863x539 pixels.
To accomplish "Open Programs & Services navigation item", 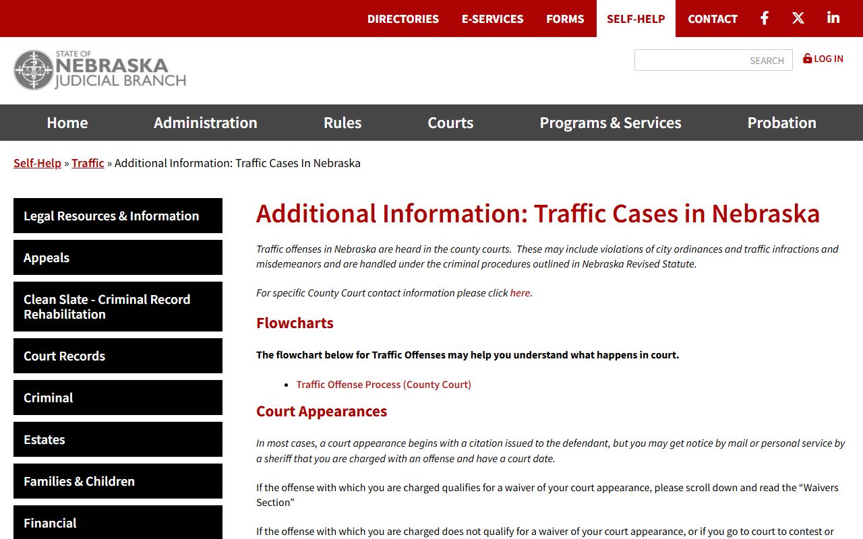I will click(x=610, y=123).
